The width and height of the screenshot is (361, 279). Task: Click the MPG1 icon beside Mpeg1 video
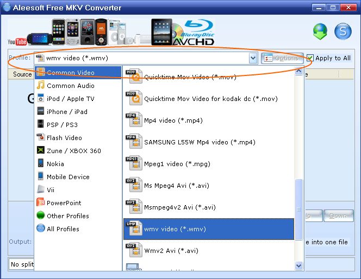[x=134, y=163]
